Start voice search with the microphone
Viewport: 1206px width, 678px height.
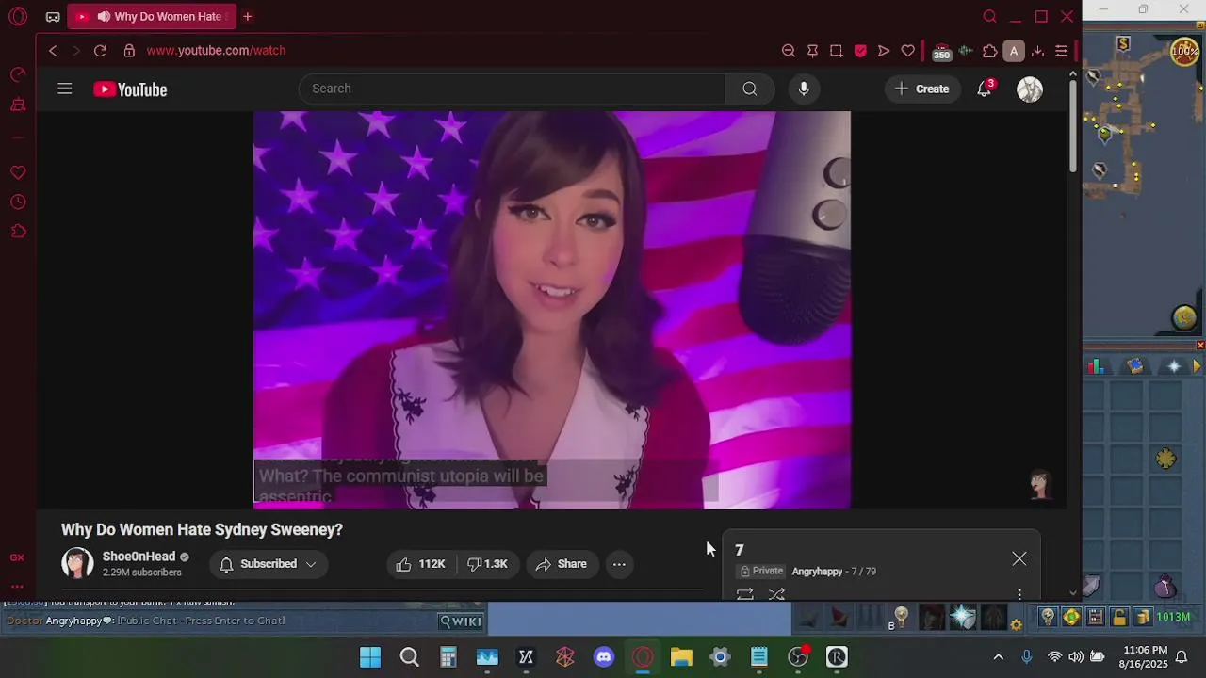pos(804,89)
